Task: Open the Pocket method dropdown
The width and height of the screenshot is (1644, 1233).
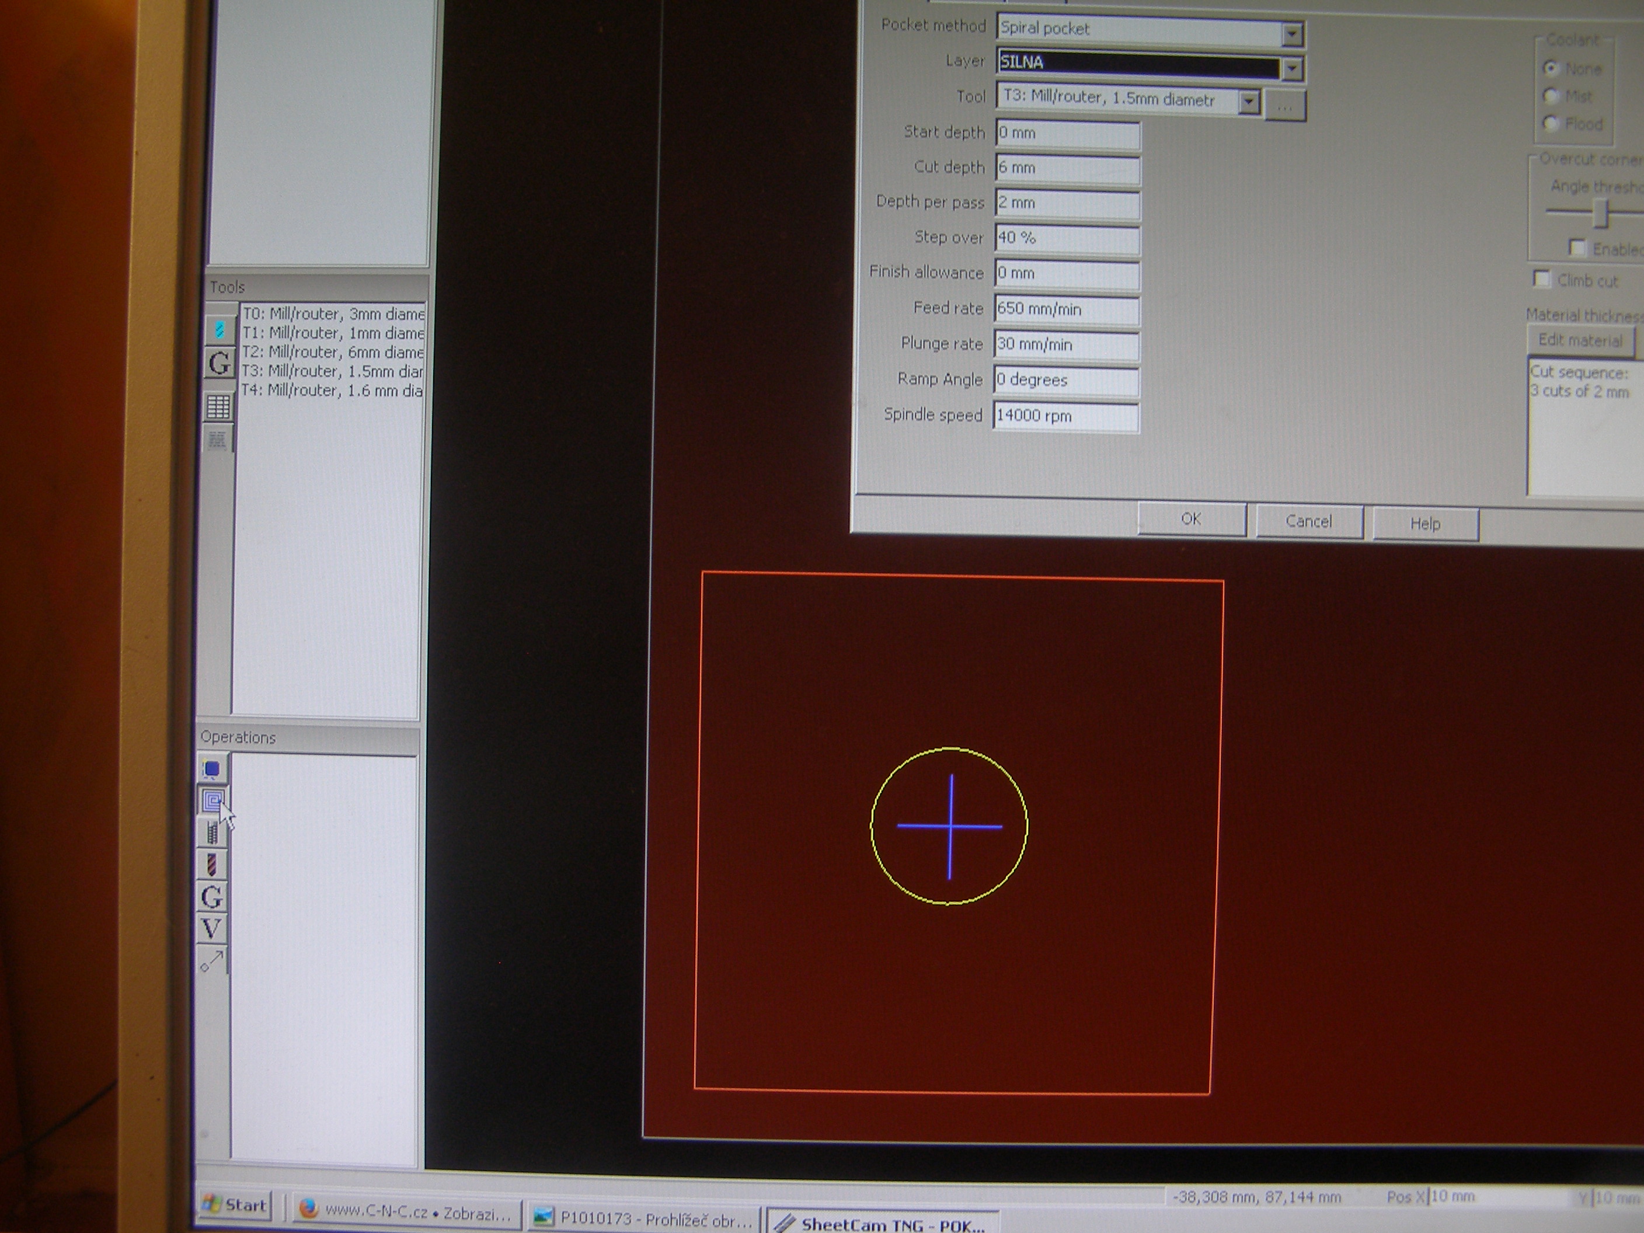Action: pyautogui.click(x=1292, y=33)
